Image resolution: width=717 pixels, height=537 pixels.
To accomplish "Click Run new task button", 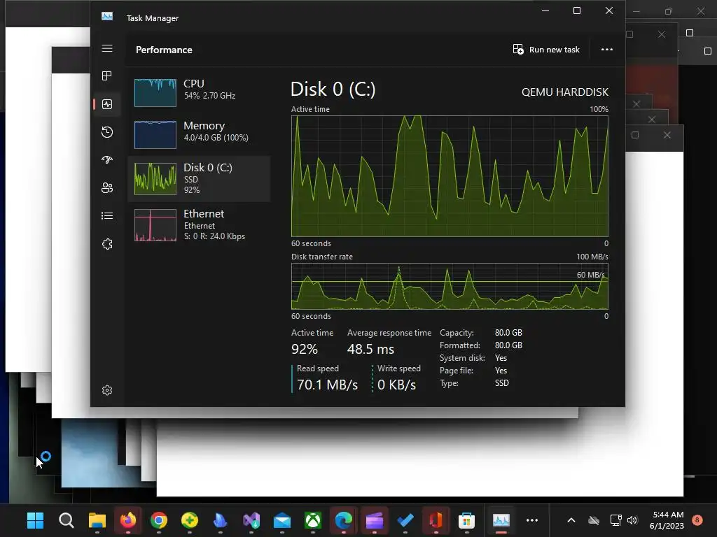I will [546, 50].
